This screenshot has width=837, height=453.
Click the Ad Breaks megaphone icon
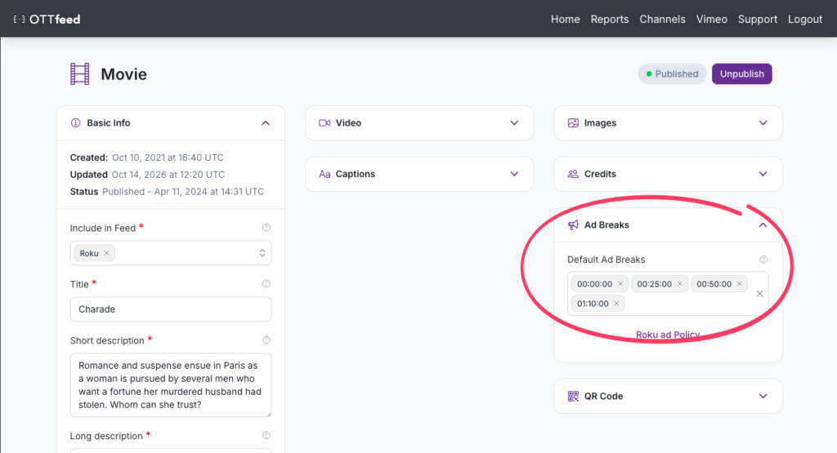pyautogui.click(x=573, y=225)
